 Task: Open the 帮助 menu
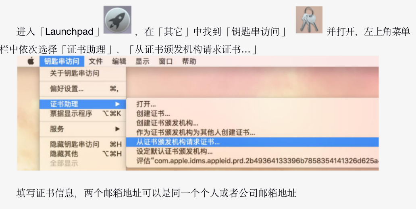tap(189, 61)
